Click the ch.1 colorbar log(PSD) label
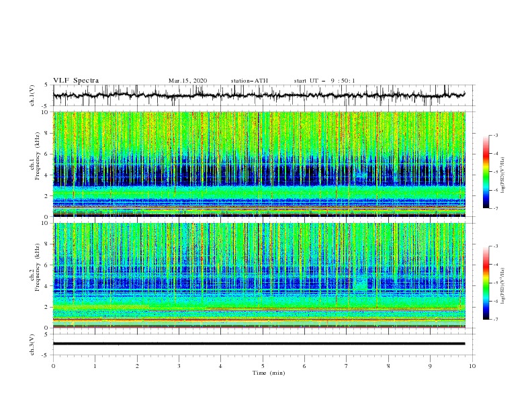532x411 pixels. (503, 175)
